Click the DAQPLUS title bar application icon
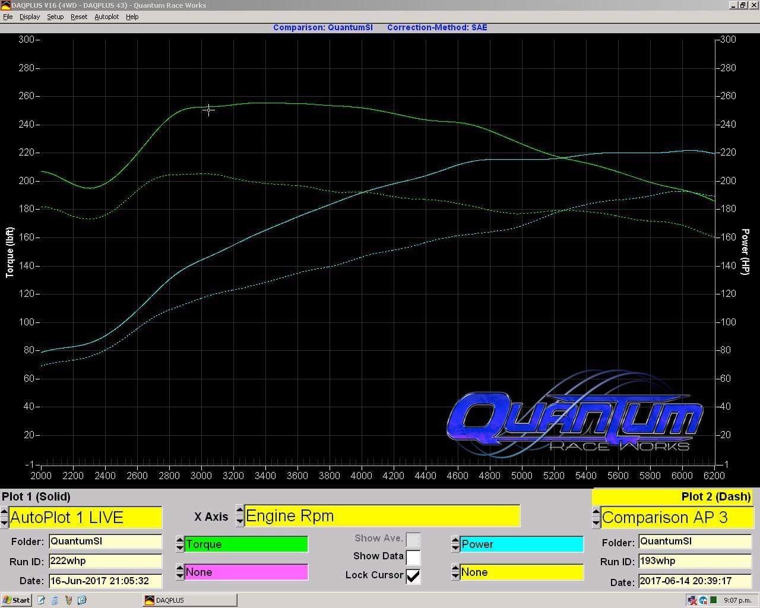The height and width of the screenshot is (608, 760). click(x=5, y=5)
